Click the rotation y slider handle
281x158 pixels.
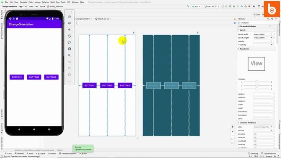(256, 86)
